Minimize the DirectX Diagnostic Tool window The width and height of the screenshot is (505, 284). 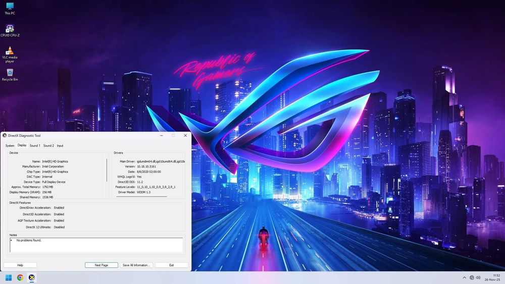coord(162,135)
